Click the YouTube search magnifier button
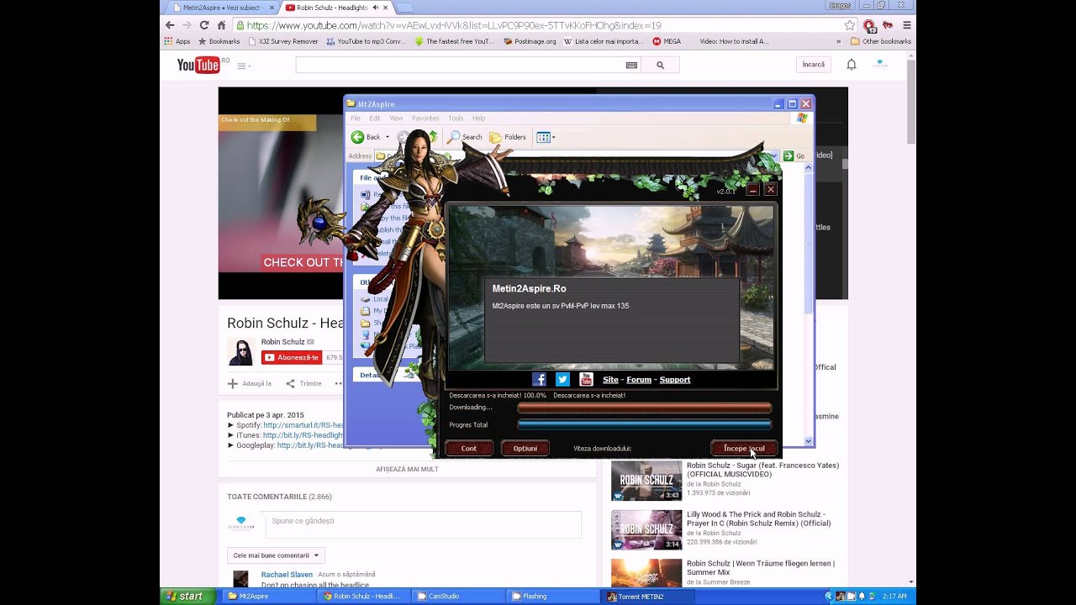This screenshot has height=605, width=1076. click(x=661, y=65)
